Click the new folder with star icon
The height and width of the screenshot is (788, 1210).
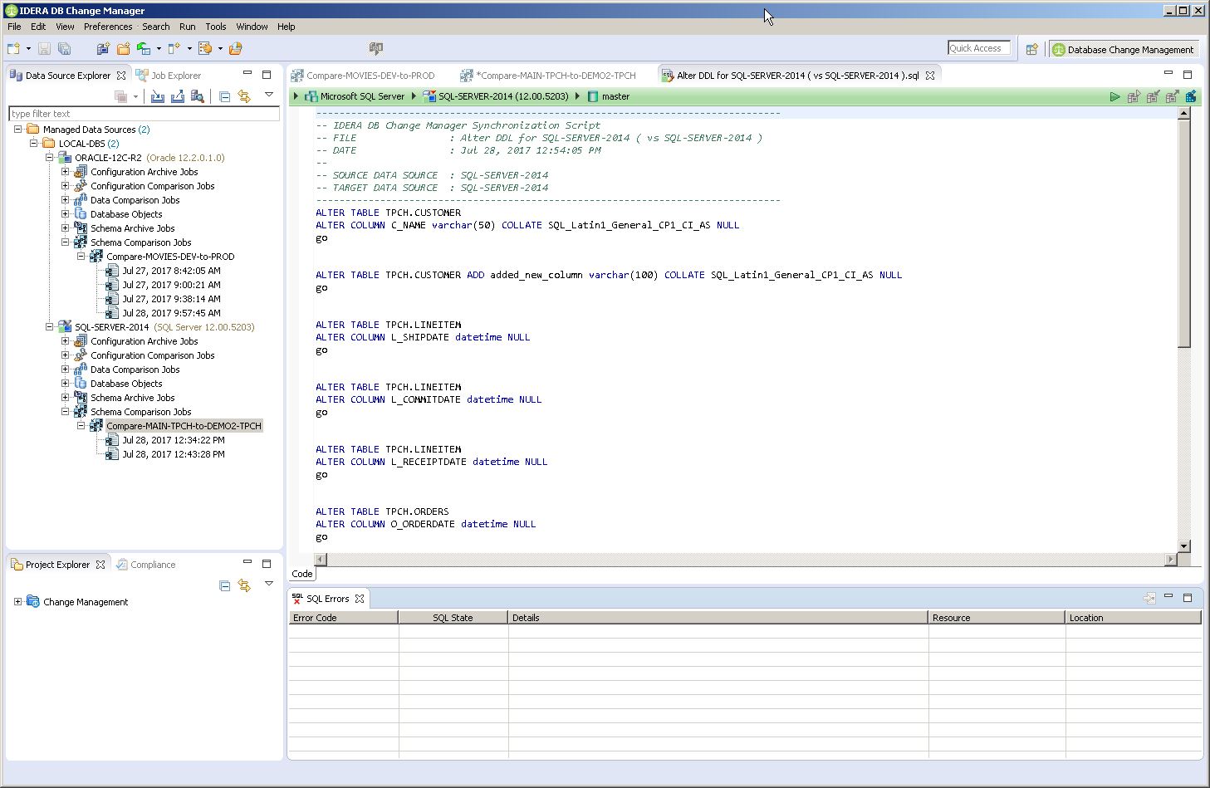tap(124, 49)
